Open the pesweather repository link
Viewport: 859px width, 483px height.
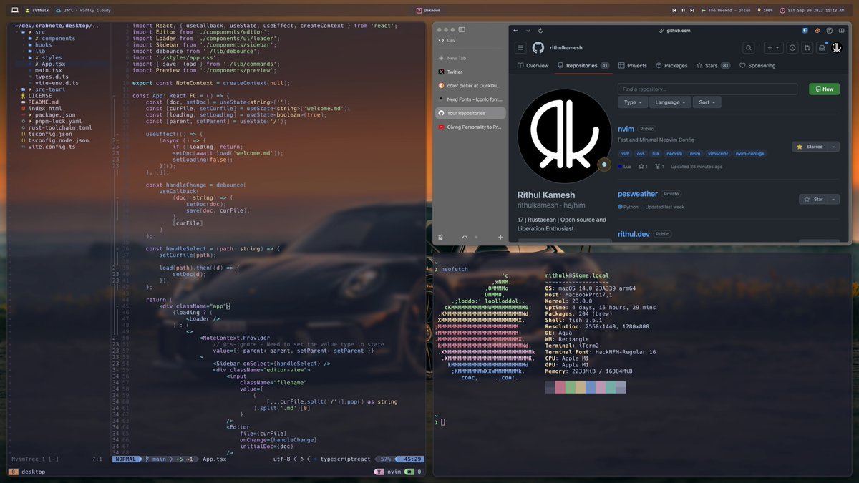click(638, 193)
